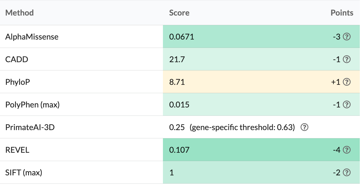Select the CADD score 21.7 cell

[177, 59]
